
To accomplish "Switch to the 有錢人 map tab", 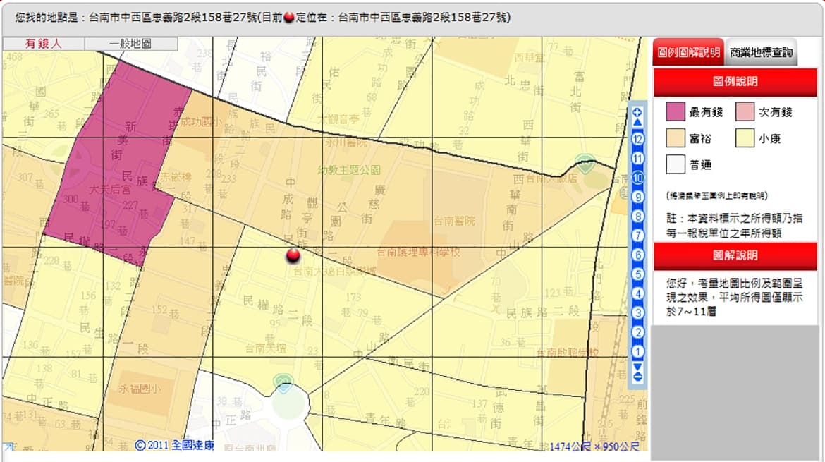I will point(44,44).
